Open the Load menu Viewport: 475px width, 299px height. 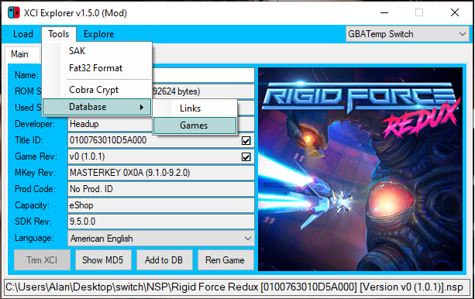point(23,34)
